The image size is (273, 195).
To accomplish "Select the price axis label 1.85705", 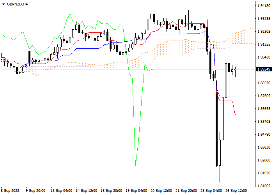I will tap(264, 122).
